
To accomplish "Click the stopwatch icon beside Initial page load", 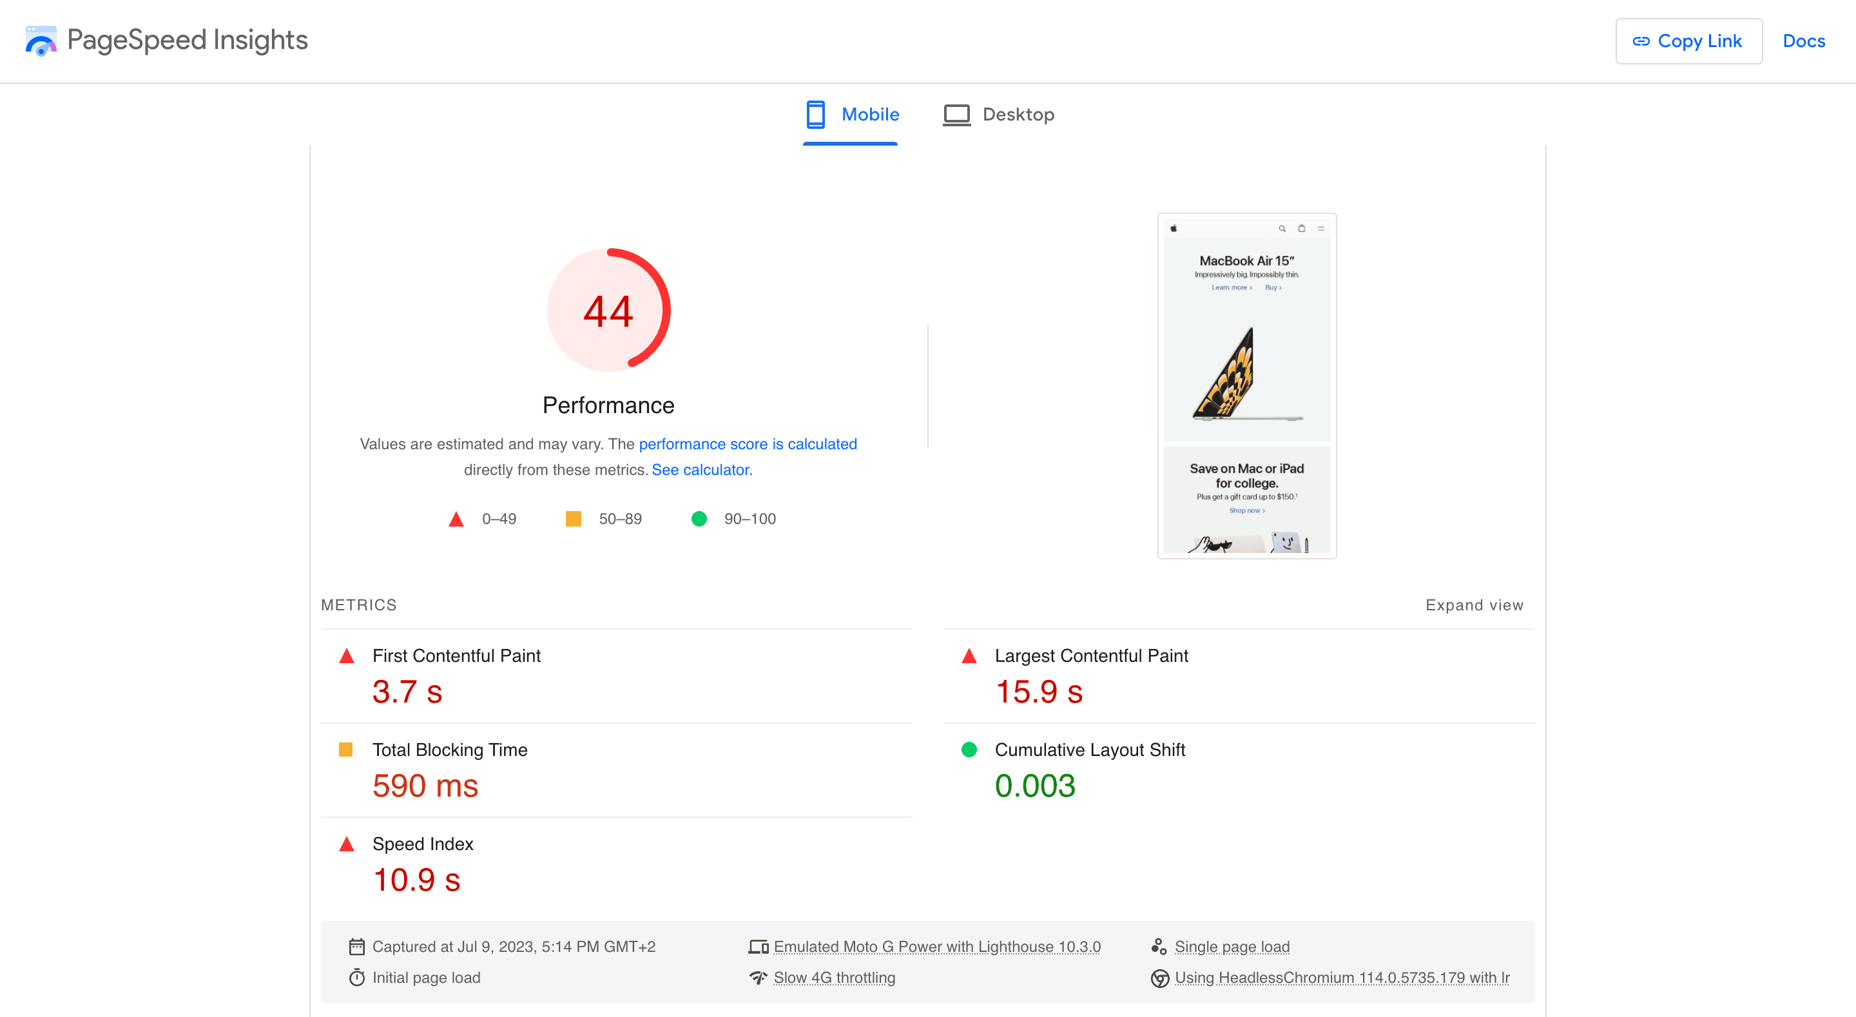I will [x=356, y=977].
